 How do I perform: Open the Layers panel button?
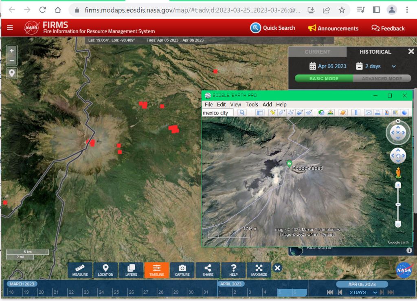click(131, 270)
